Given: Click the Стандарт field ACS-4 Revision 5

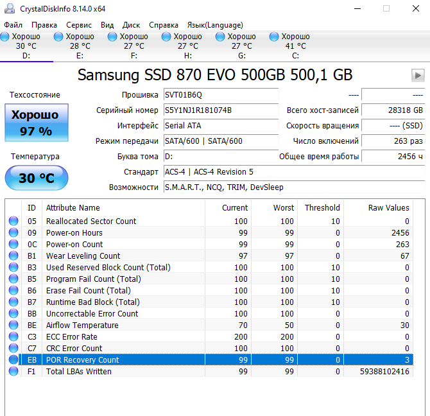Looking at the screenshot, I should [294, 171].
